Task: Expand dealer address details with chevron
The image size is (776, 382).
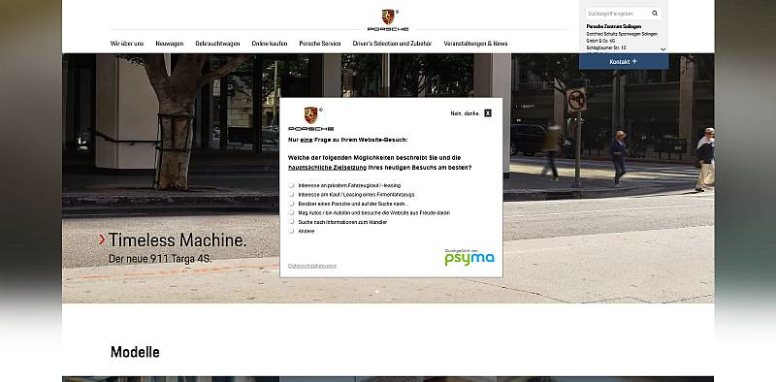Action: tap(663, 49)
